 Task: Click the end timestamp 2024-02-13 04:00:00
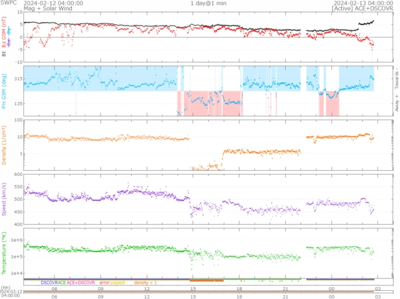point(363,3)
